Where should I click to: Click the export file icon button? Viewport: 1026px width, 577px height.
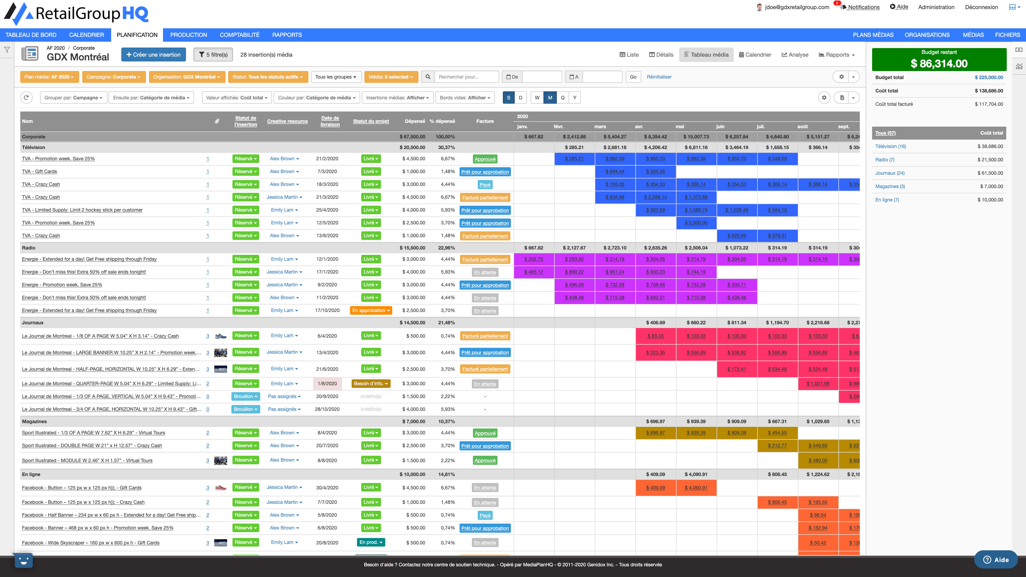pos(842,98)
